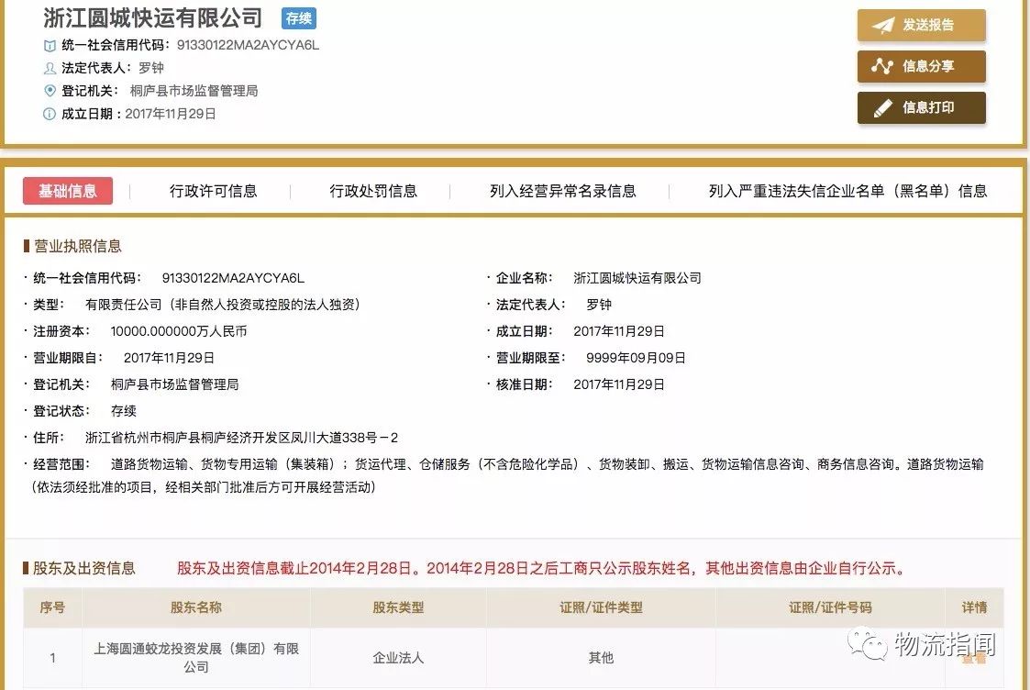This screenshot has width=1030, height=690.
Task: Click the 序号 column header
Action: click(x=52, y=607)
